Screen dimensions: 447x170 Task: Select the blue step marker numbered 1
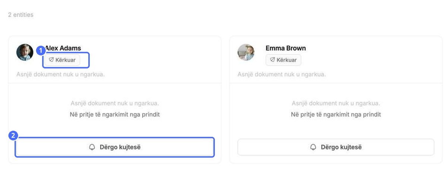click(x=41, y=51)
